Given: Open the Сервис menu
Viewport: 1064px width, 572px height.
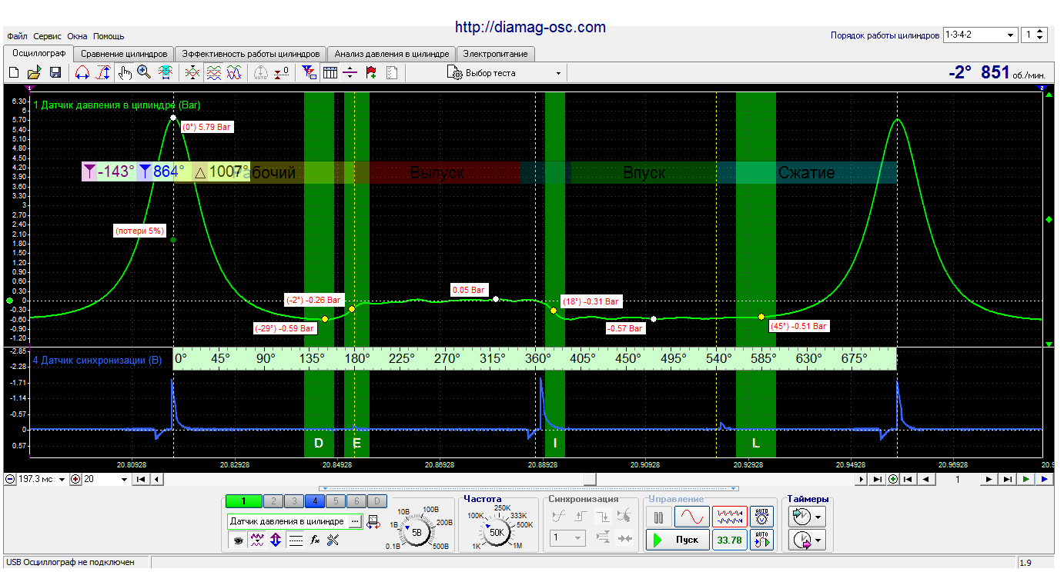Looking at the screenshot, I should [48, 36].
